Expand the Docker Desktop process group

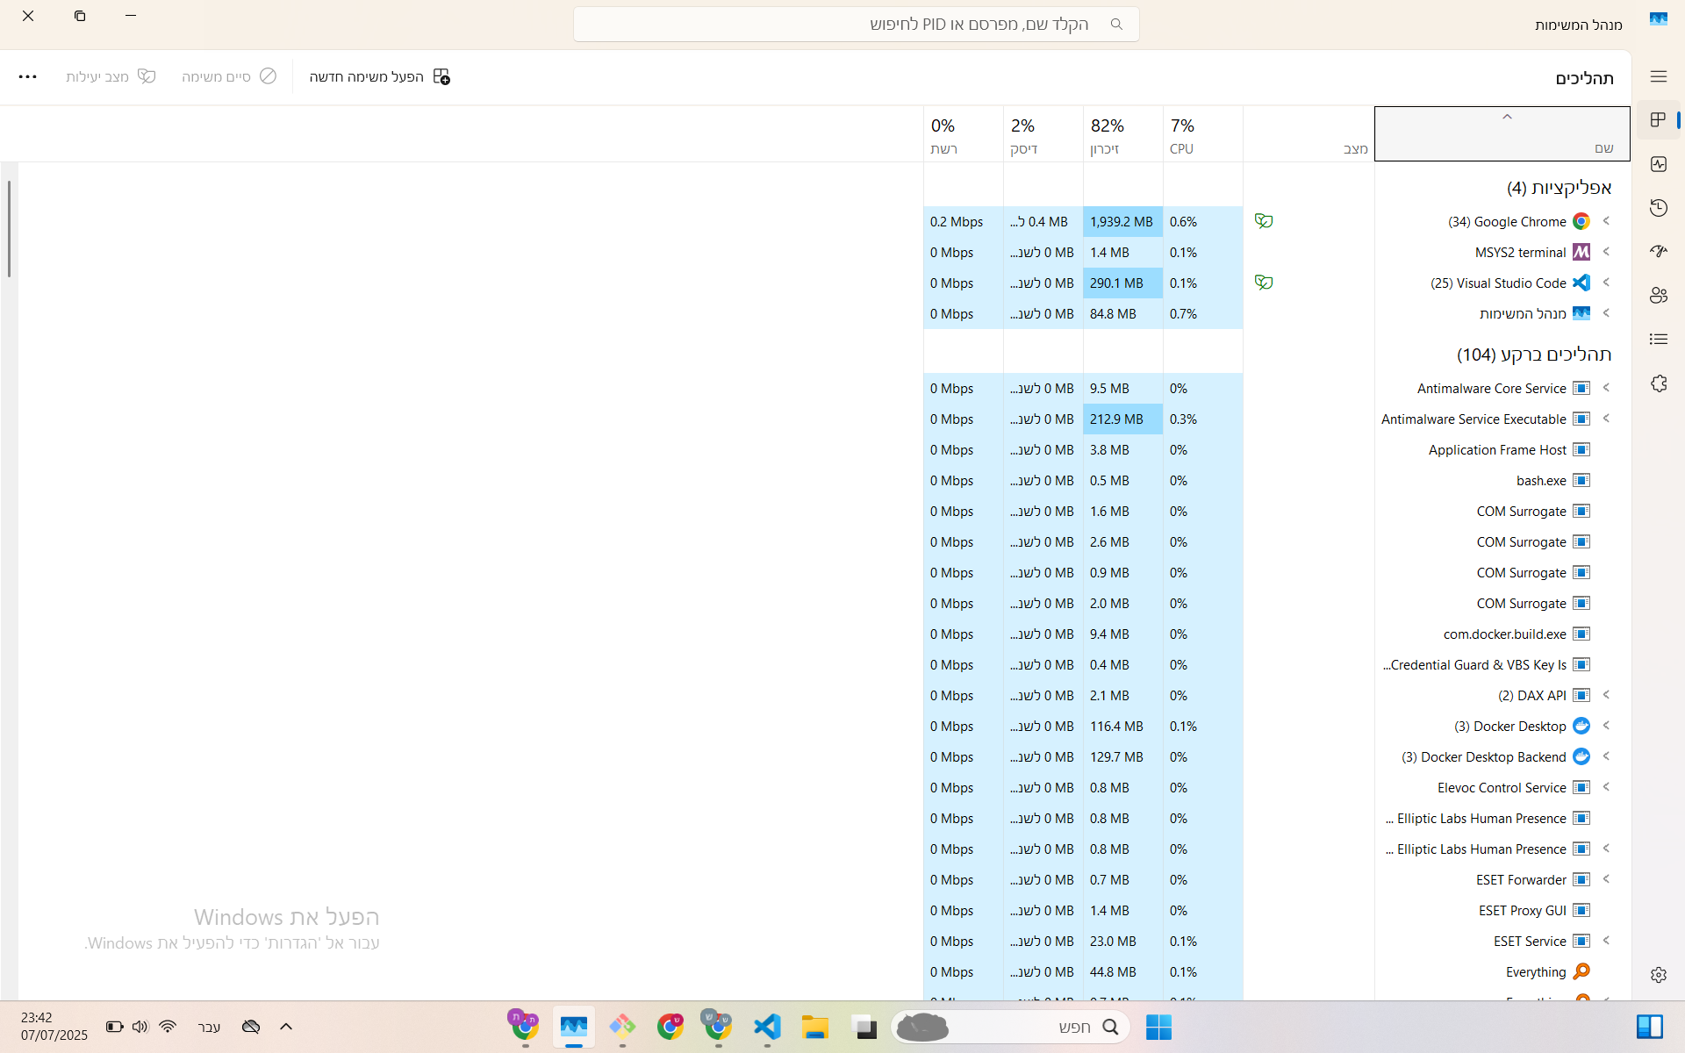click(1607, 726)
